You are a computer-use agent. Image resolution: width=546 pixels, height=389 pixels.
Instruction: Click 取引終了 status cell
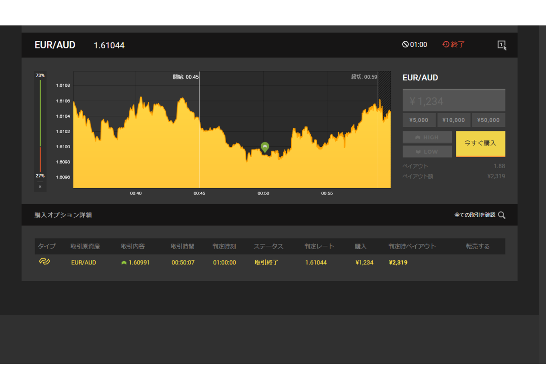[x=266, y=263]
